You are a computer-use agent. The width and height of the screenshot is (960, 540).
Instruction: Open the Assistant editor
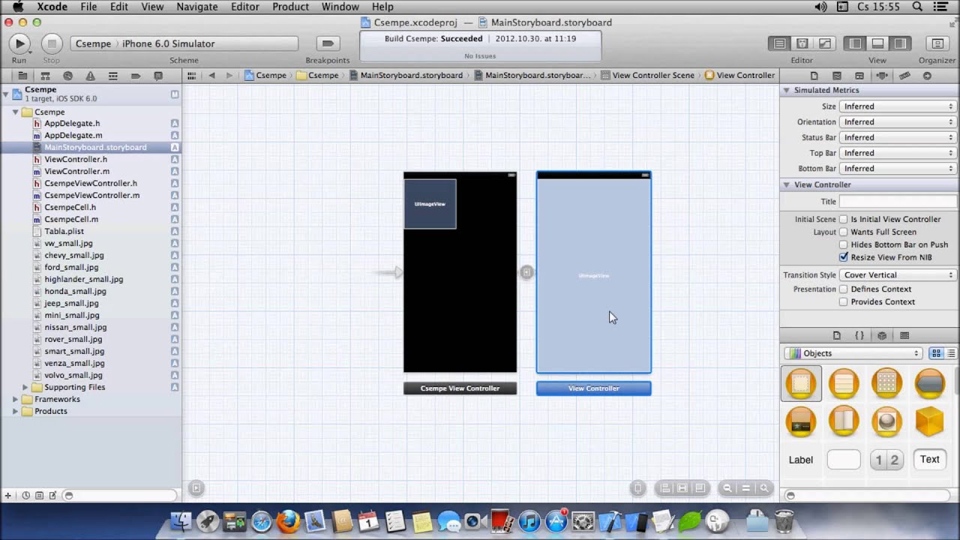coord(802,43)
